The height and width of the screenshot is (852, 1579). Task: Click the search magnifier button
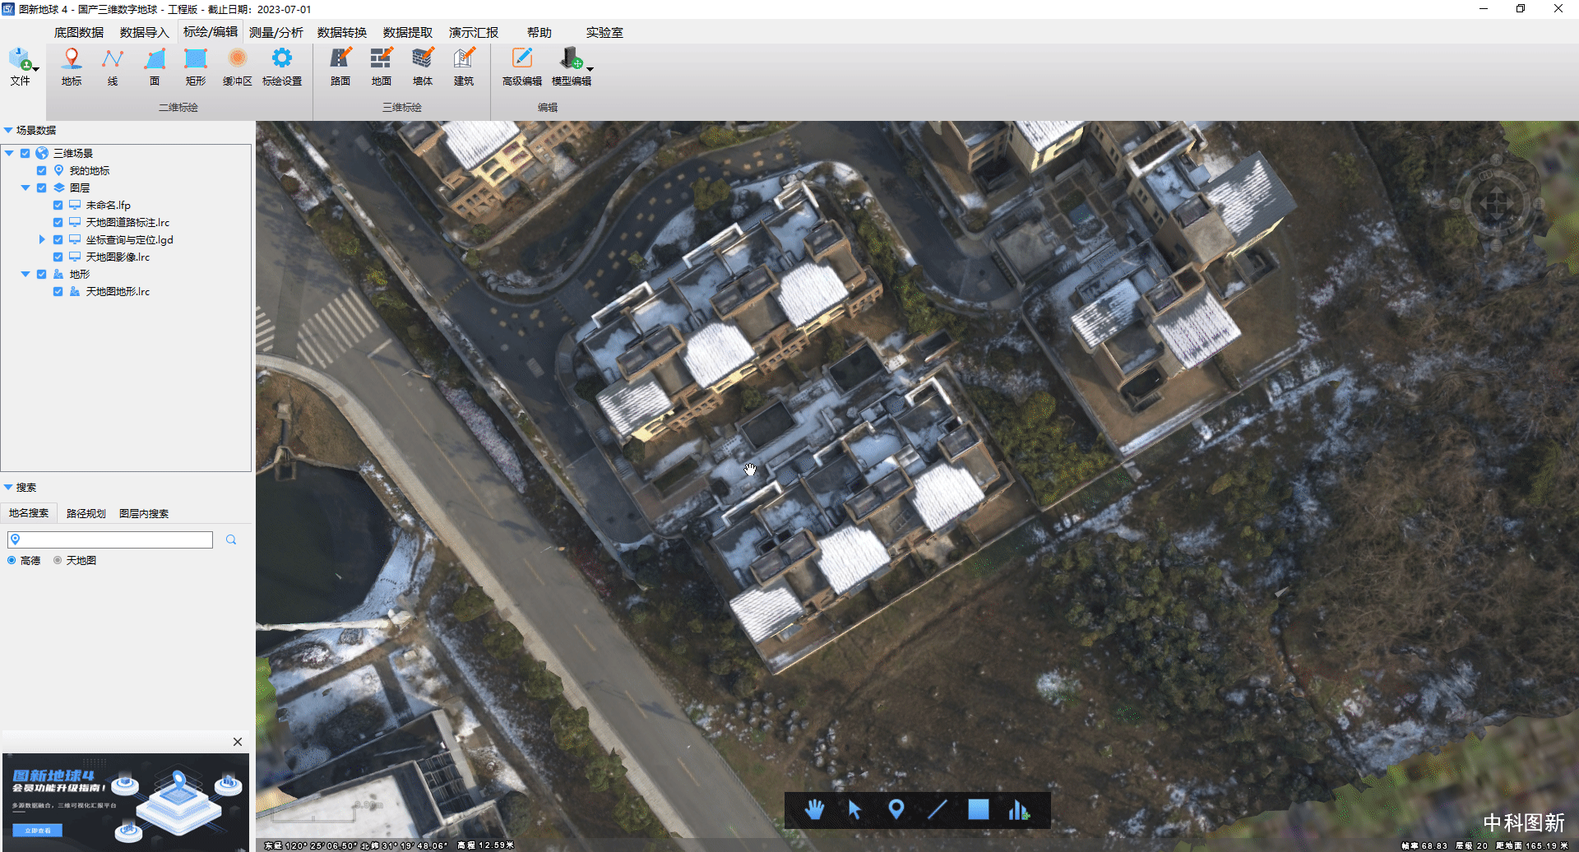pyautogui.click(x=231, y=540)
